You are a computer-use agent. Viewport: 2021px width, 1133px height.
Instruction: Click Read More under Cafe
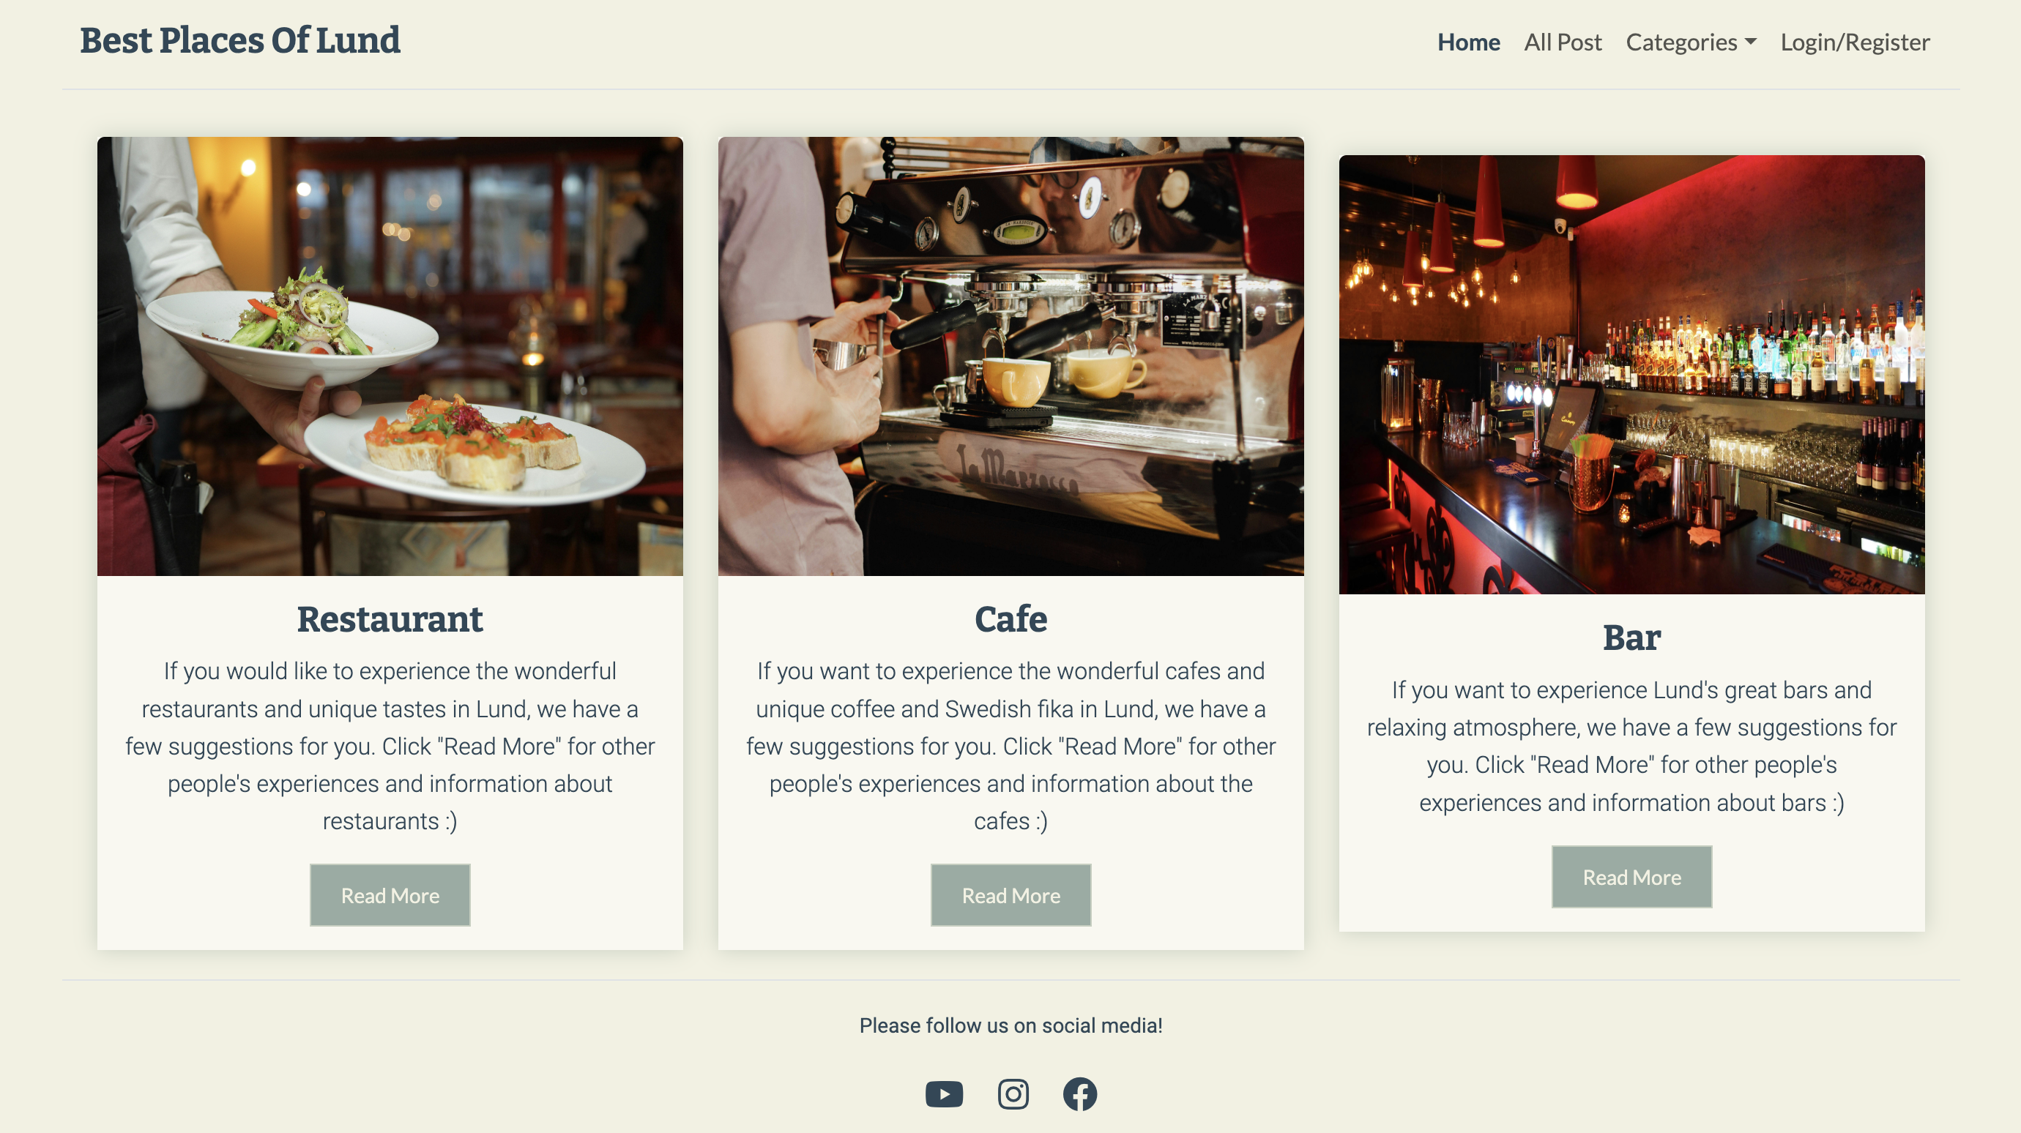pos(1010,895)
